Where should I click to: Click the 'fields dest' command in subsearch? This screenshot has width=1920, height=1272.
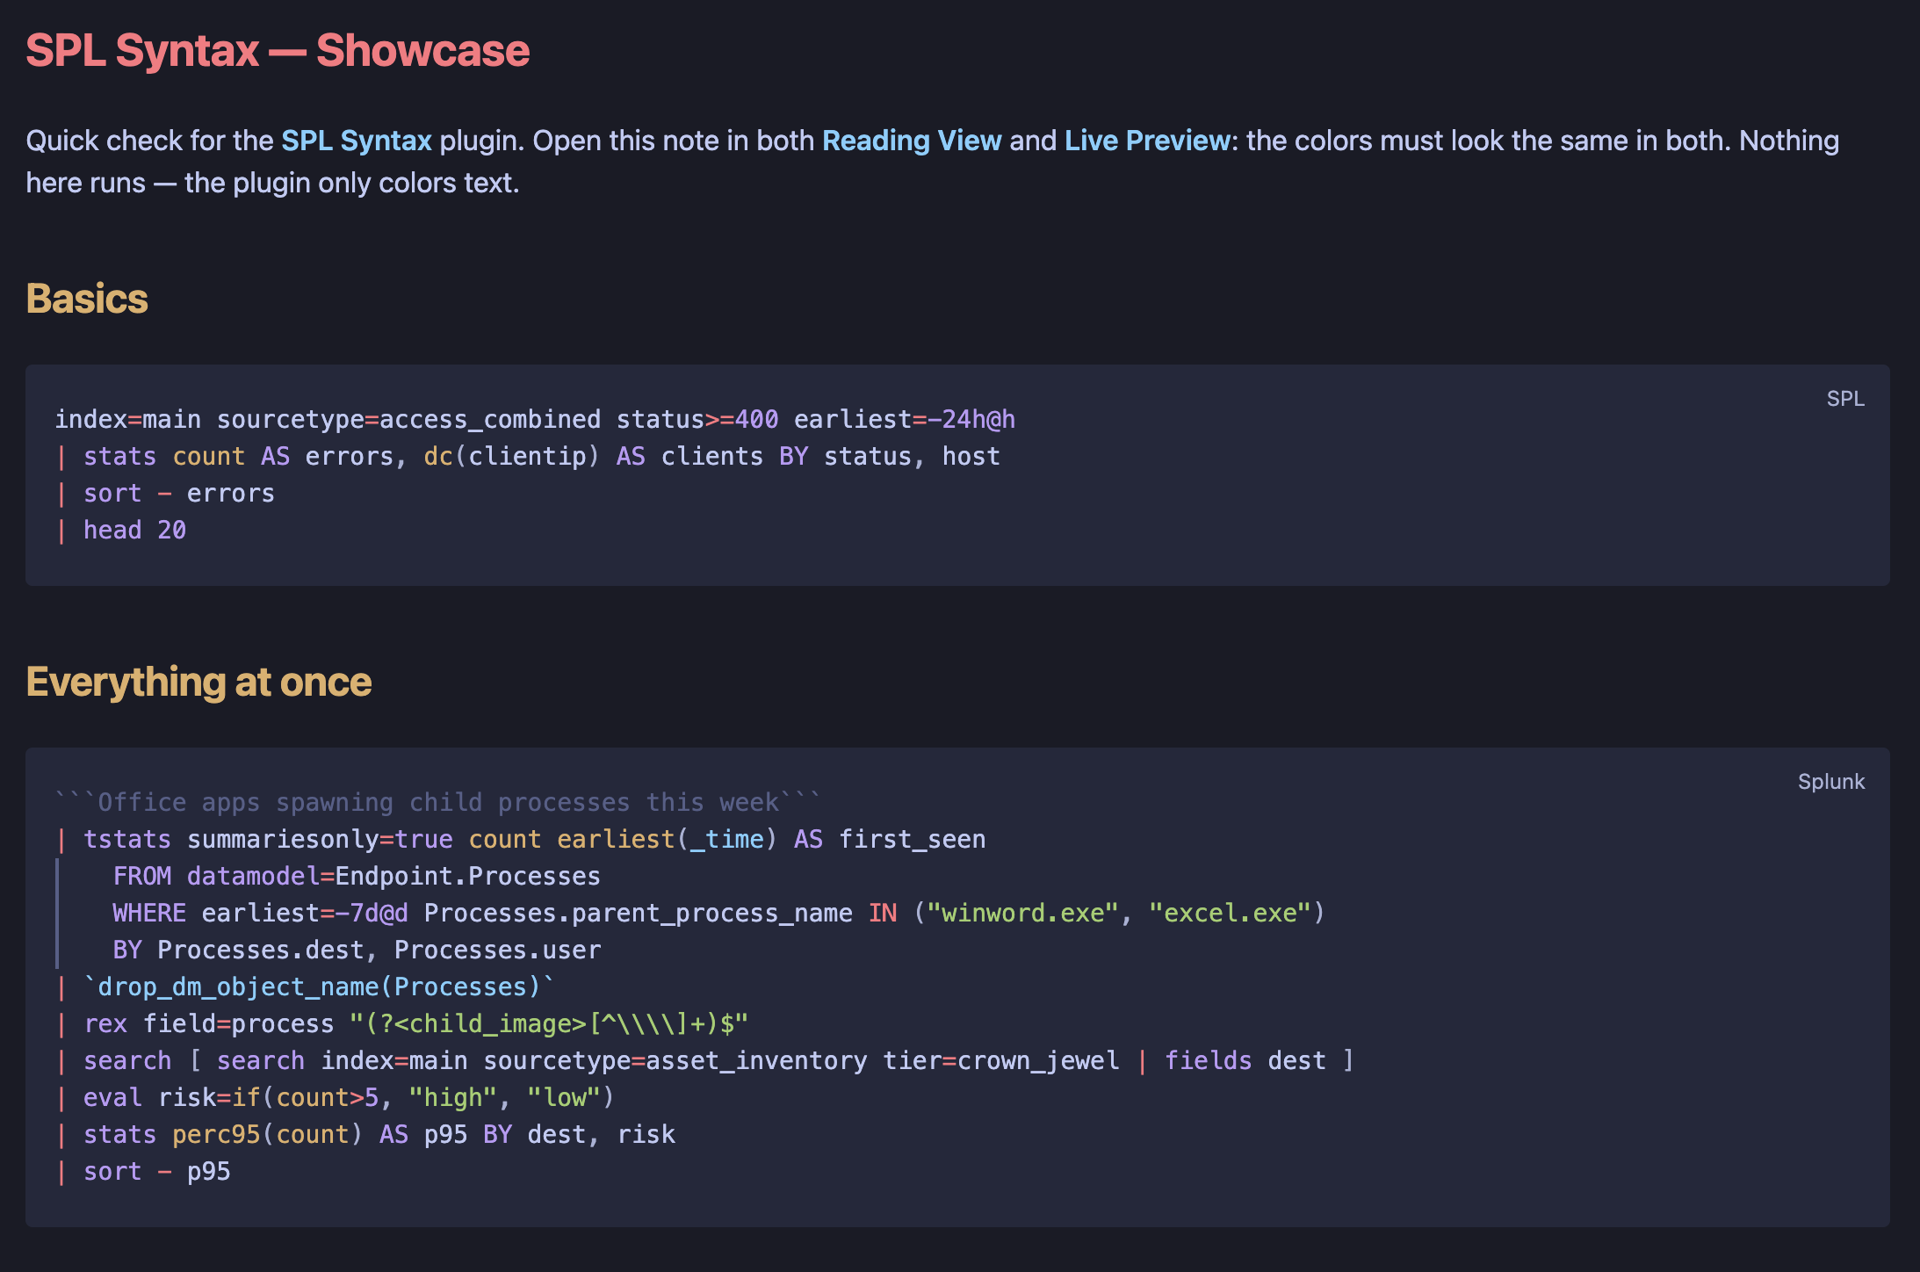1245,1060
